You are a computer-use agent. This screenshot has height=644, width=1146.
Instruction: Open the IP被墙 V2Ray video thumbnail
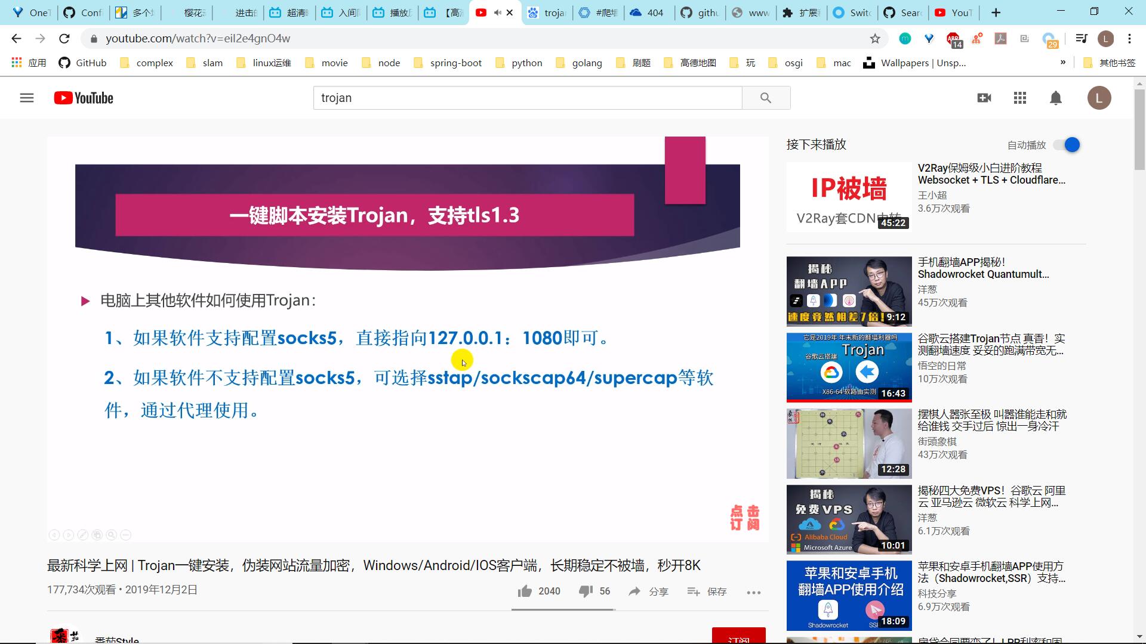(848, 197)
